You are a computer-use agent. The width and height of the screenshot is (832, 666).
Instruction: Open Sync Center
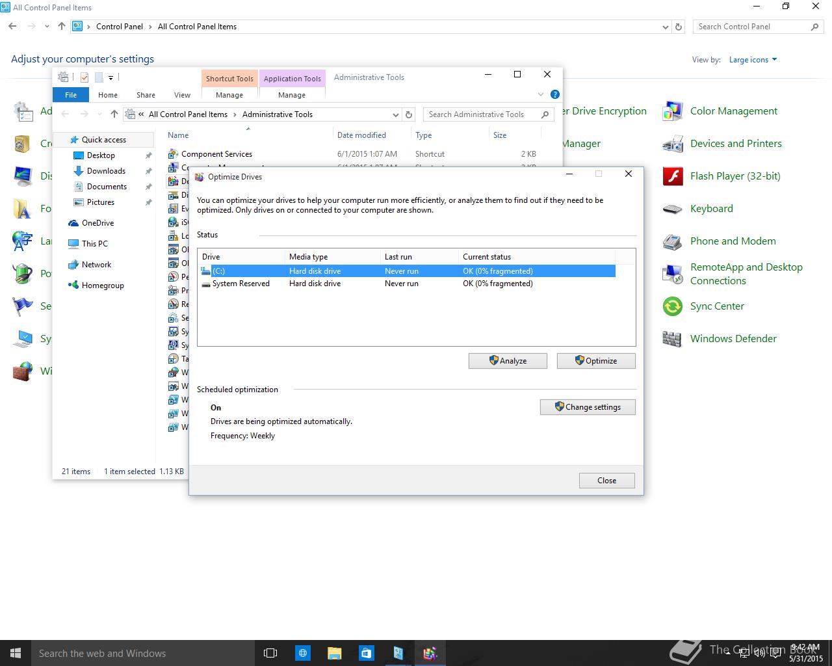click(x=703, y=306)
